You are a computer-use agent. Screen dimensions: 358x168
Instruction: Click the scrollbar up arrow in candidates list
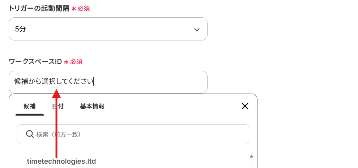click(x=251, y=156)
